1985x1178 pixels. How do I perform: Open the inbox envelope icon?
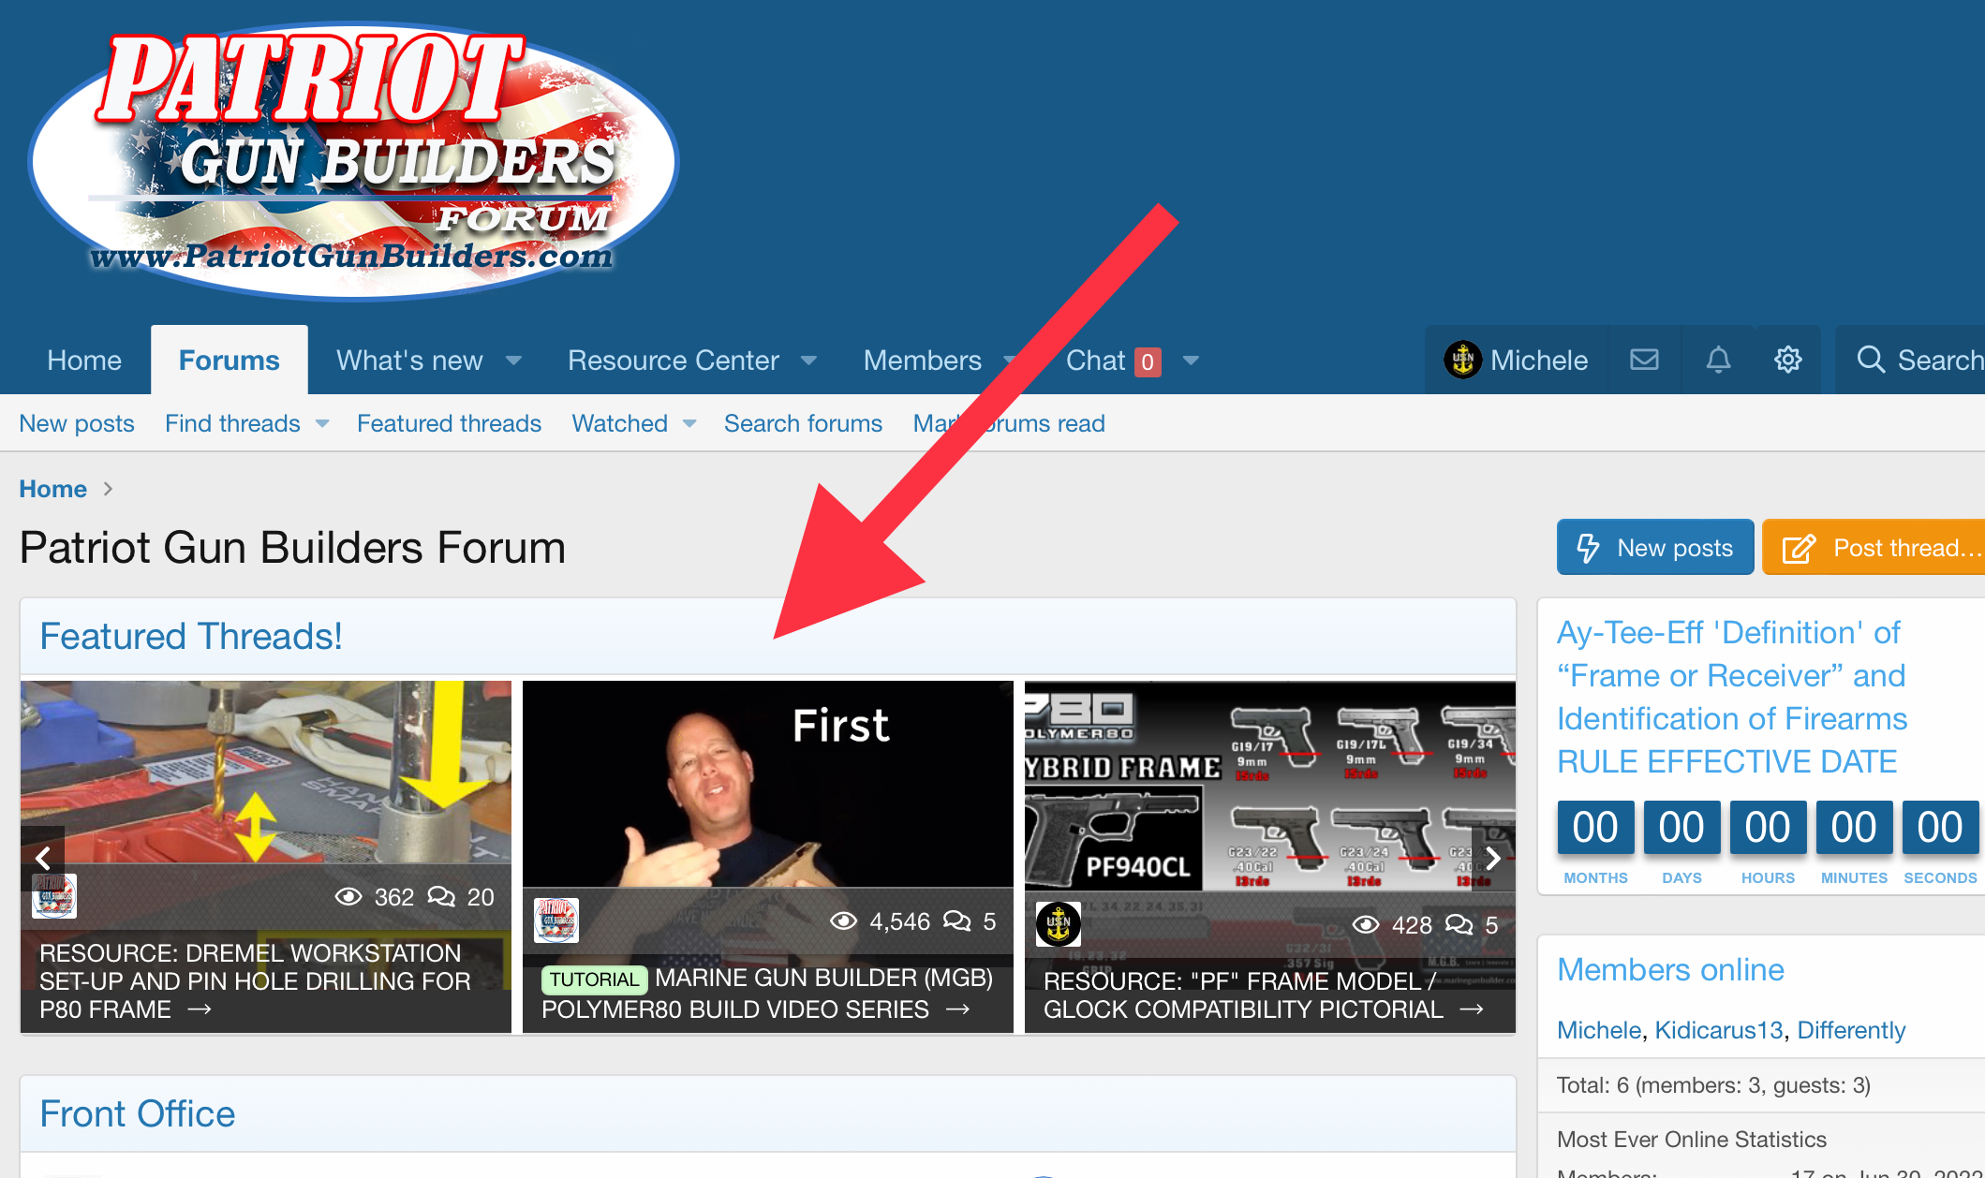1644,361
